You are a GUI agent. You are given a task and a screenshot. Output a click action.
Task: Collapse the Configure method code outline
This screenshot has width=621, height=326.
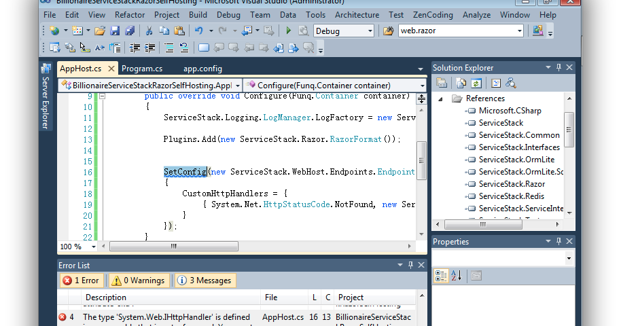[x=102, y=96]
